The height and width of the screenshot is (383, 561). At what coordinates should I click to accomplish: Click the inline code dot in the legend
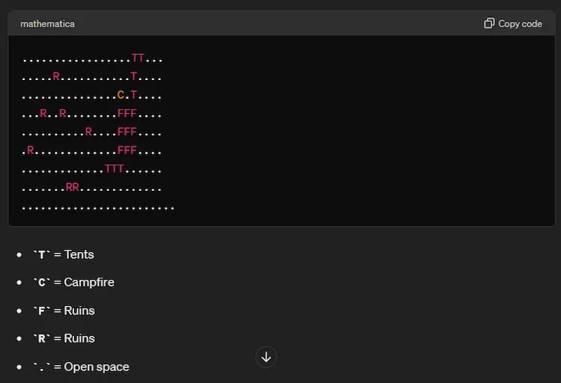(x=41, y=367)
